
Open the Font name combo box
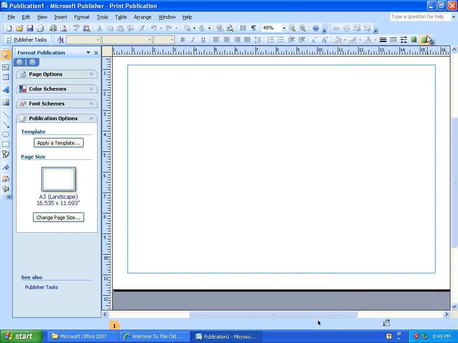click(x=127, y=40)
